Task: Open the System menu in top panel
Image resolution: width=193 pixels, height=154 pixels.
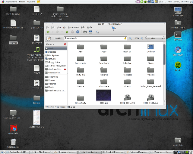Action: pos(31,2)
